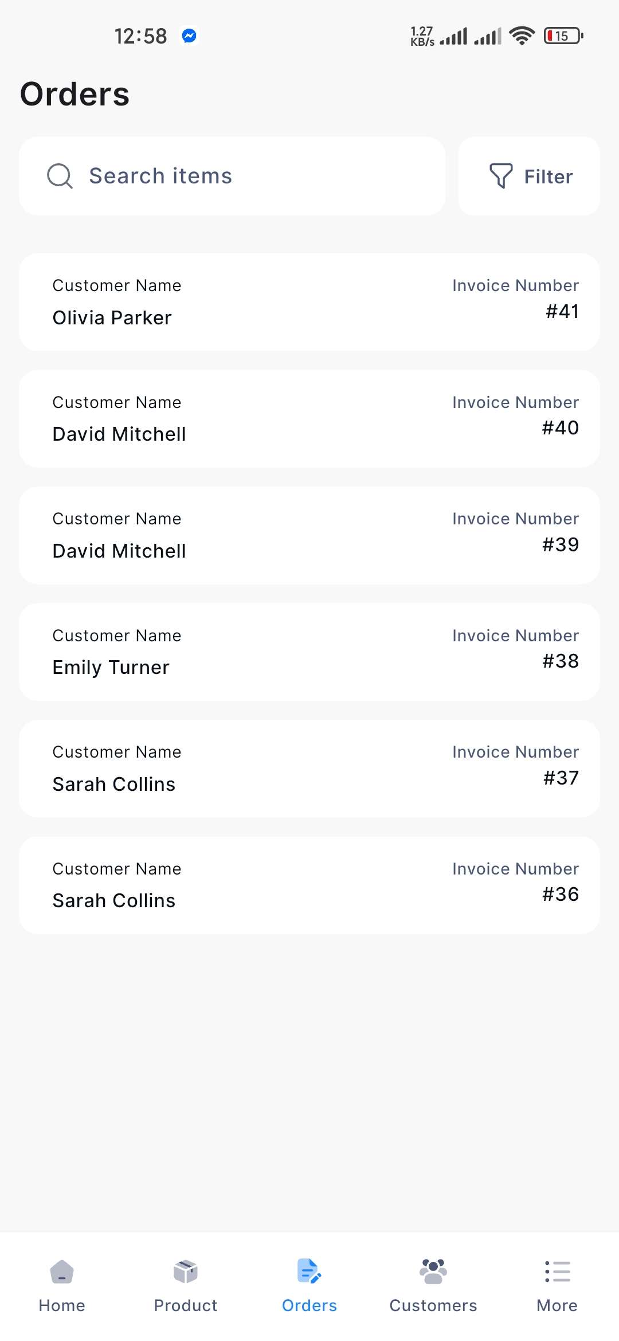
Task: Open the Product box icon
Action: pos(186,1272)
